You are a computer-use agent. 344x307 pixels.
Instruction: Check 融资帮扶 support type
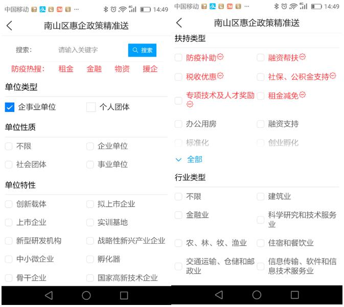point(260,58)
